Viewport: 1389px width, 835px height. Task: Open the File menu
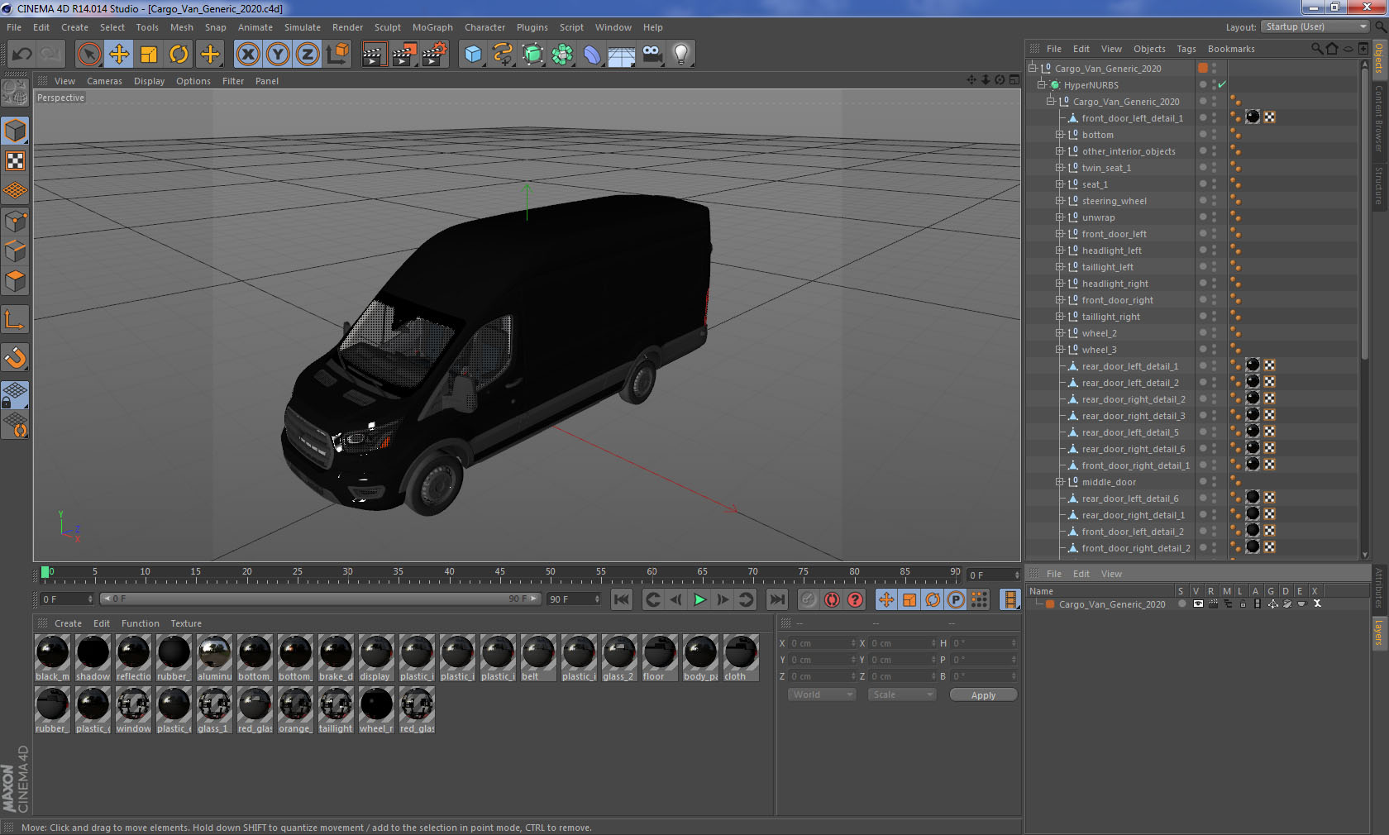[14, 27]
